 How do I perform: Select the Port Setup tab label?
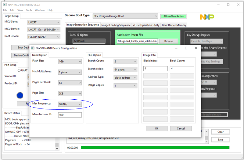point(10,65)
